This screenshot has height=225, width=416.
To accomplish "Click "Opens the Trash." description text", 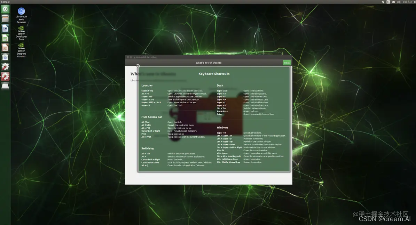I will tap(175, 105).
